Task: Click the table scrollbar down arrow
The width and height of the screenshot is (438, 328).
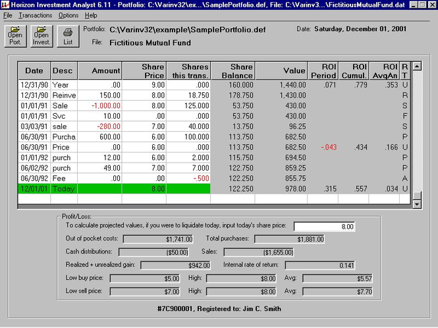Action: [417, 204]
